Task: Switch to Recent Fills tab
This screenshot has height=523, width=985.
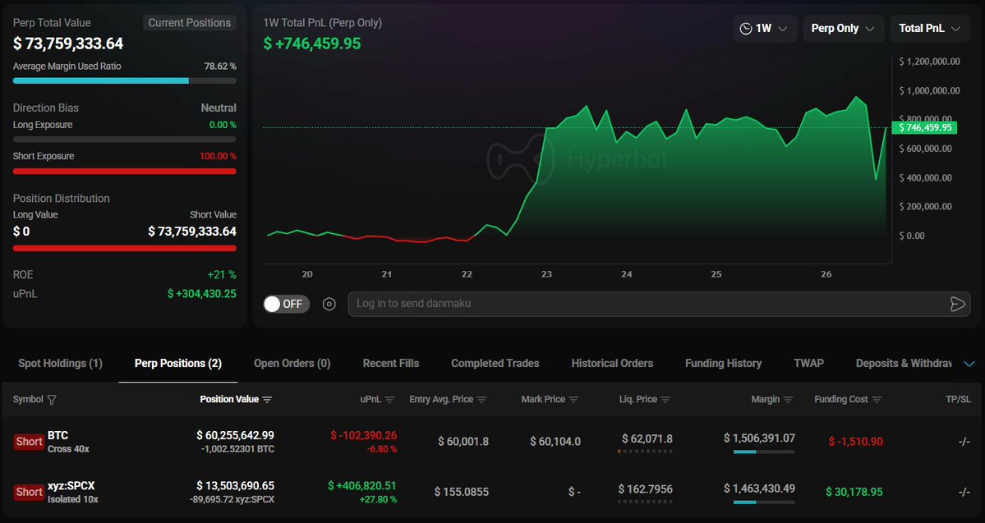Action: [391, 363]
